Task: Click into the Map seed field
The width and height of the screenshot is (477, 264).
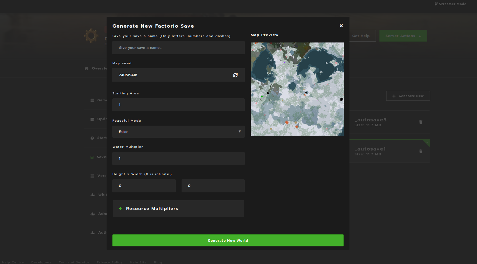Action: tap(172, 75)
